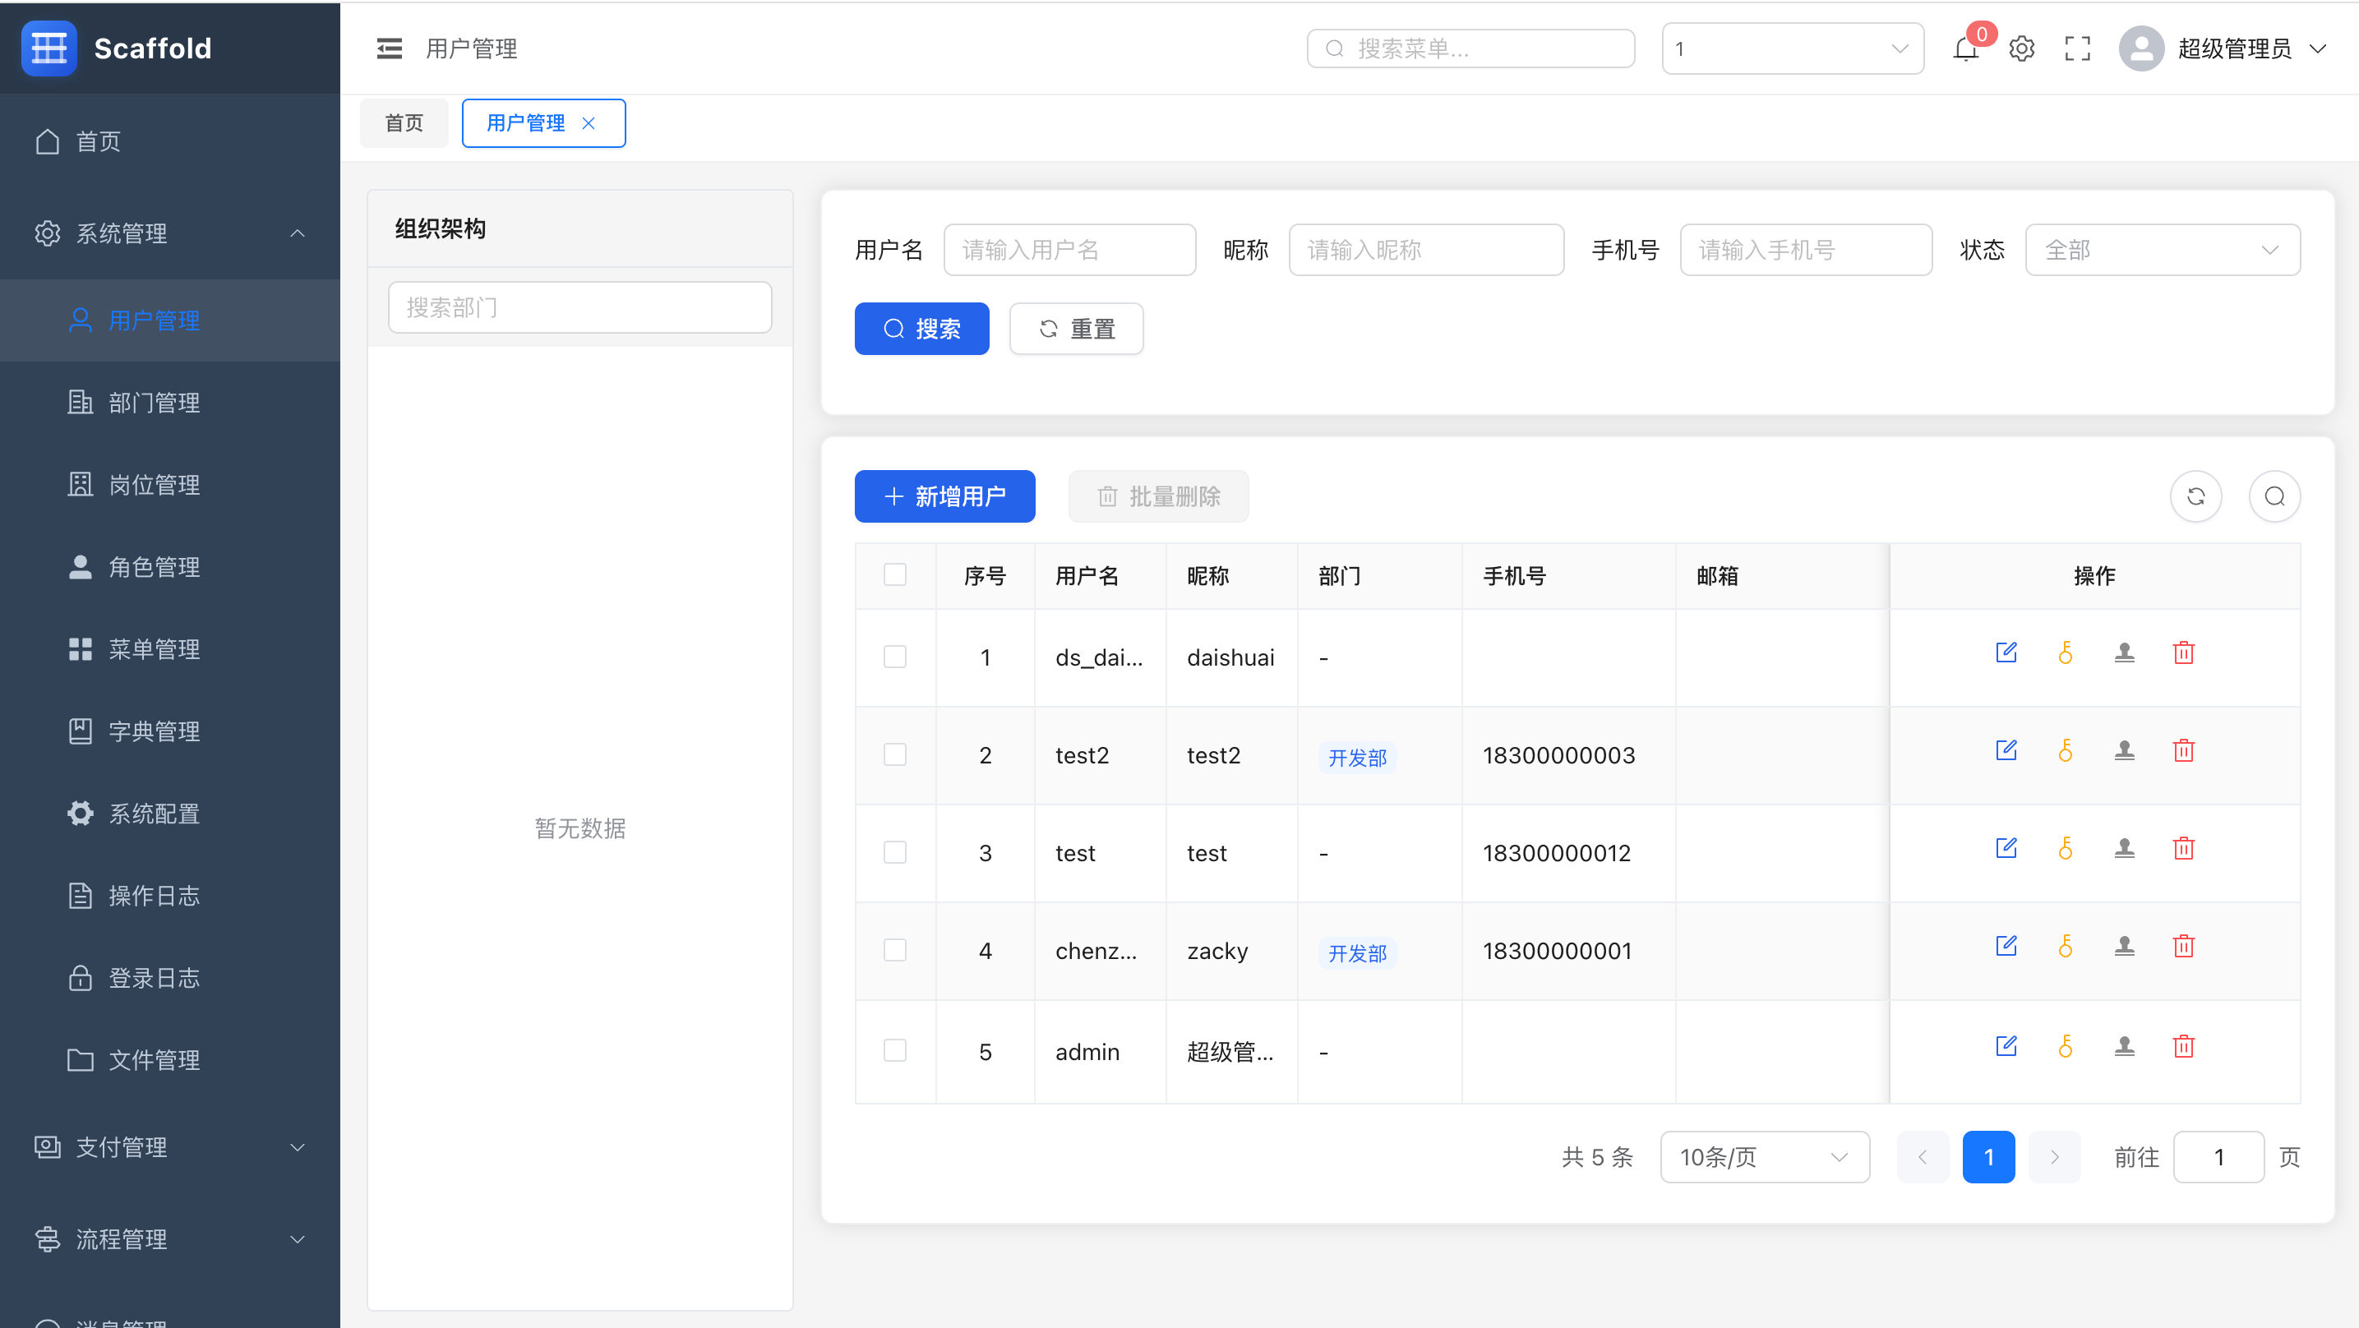Assign role icon for test2 row
This screenshot has height=1328, width=2359.
[x=2125, y=751]
